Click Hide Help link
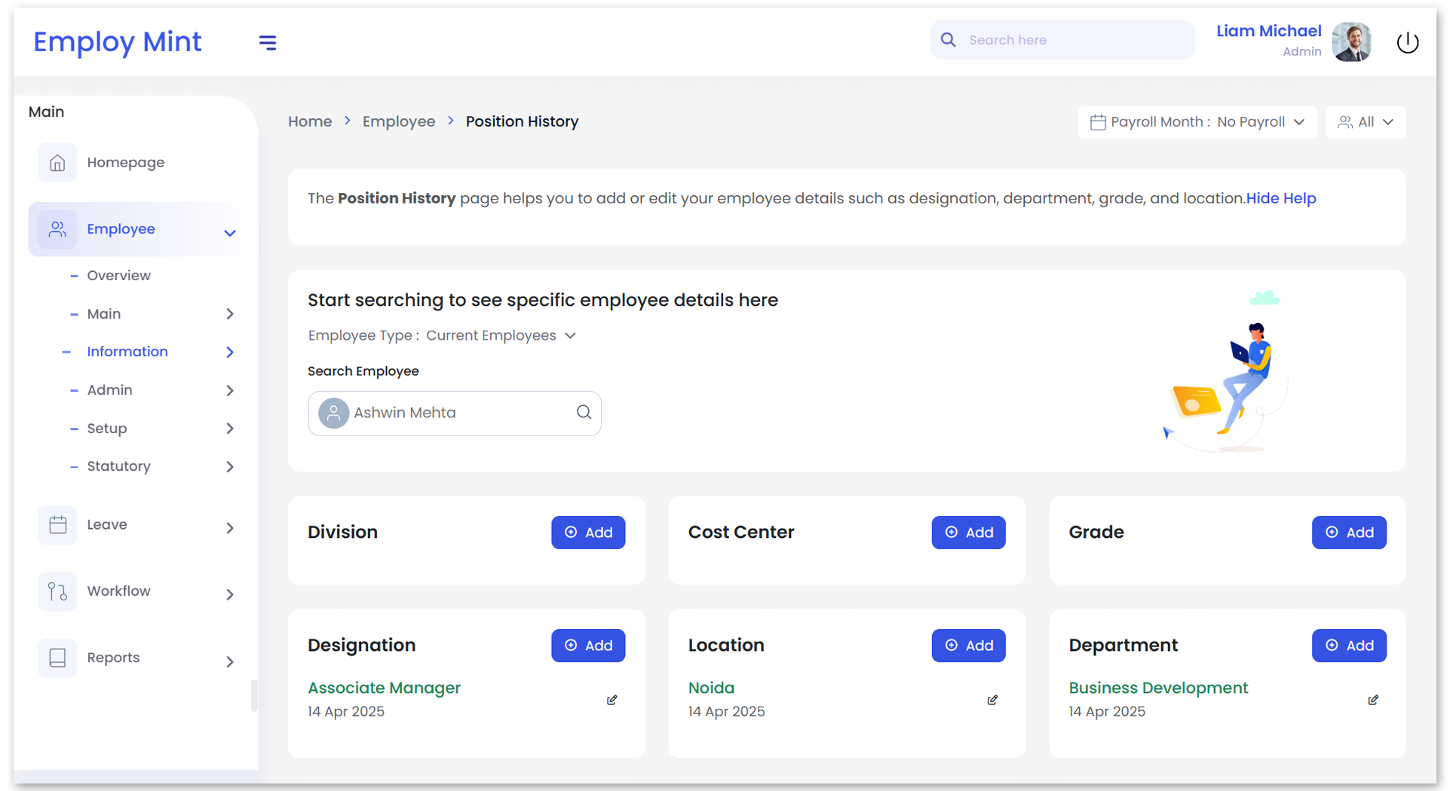Image resolution: width=1450 pixels, height=791 pixels. click(1280, 198)
